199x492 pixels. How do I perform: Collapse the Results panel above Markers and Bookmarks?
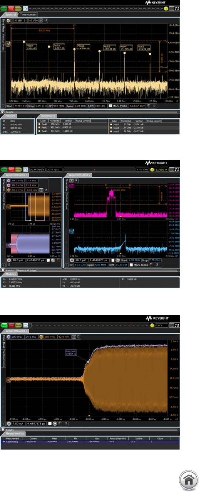pos(3,112)
